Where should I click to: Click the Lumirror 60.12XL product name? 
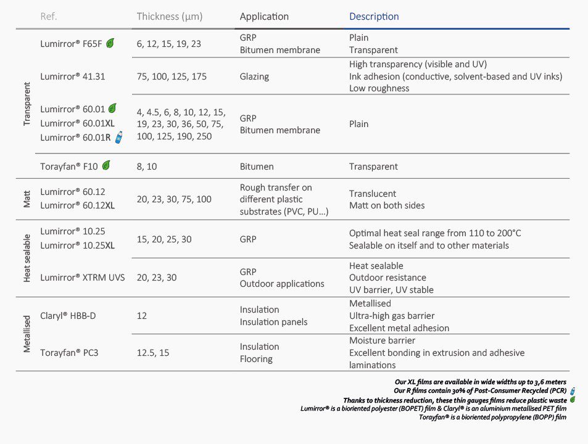coord(77,205)
